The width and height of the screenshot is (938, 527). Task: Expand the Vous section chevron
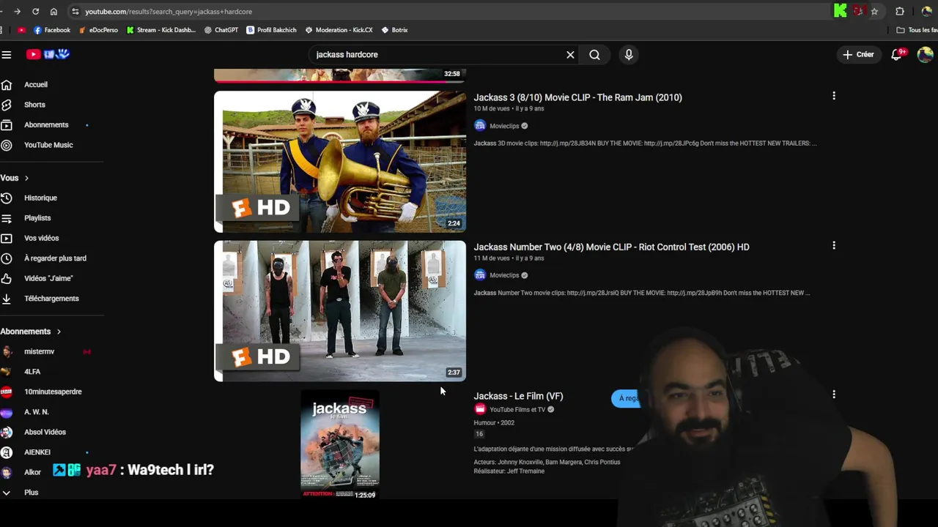coord(26,178)
